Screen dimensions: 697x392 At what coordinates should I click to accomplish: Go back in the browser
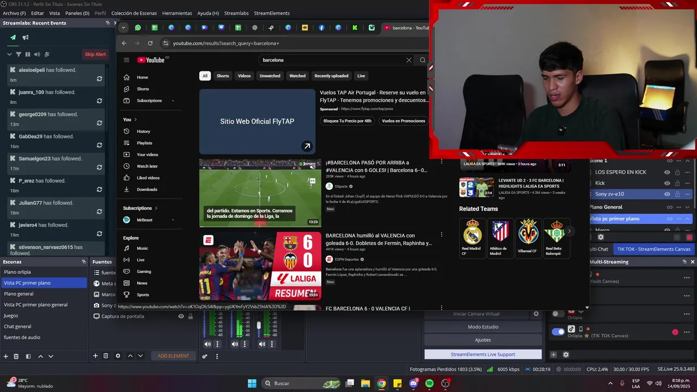click(124, 43)
